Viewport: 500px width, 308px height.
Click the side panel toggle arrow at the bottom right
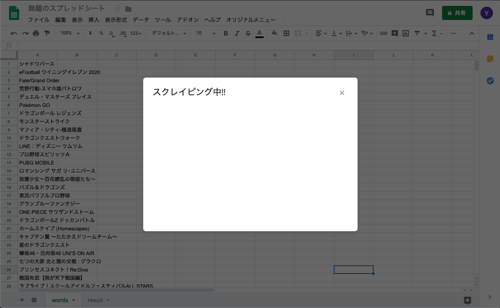pos(490,297)
